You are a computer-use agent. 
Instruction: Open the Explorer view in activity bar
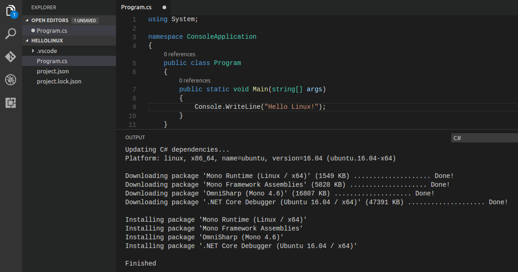pos(11,11)
